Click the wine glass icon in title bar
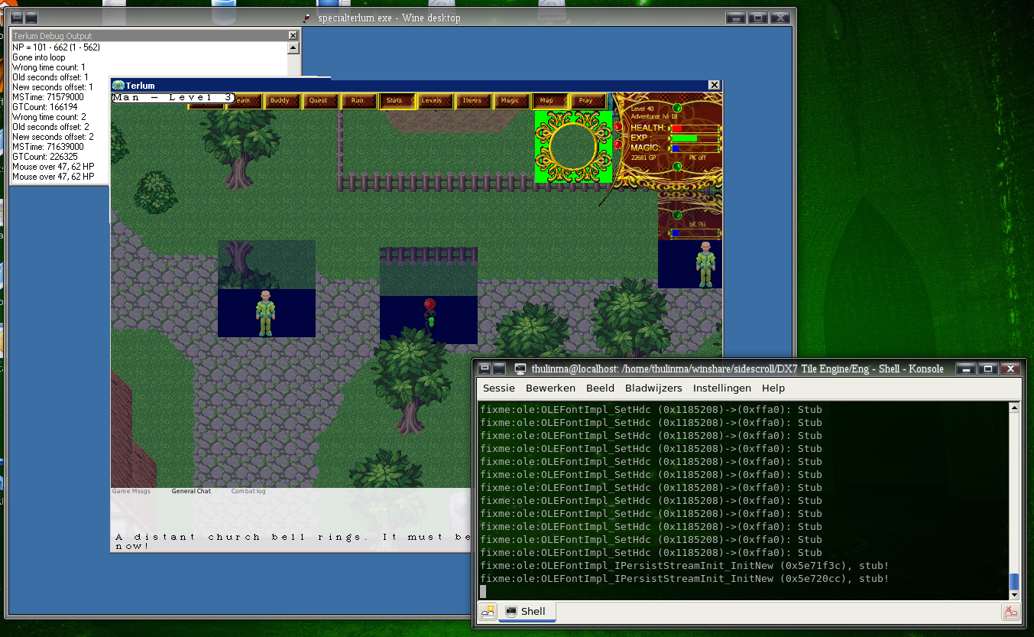 [x=307, y=18]
